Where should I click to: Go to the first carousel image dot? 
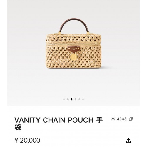point(64,99)
